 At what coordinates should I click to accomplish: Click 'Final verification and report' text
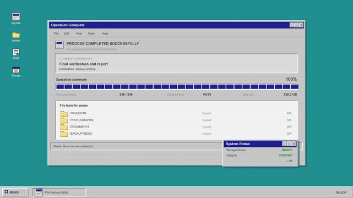click(84, 64)
